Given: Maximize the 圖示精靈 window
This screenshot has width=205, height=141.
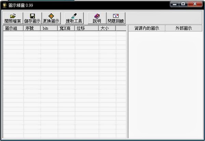Looking at the screenshot, I should 183,4.
